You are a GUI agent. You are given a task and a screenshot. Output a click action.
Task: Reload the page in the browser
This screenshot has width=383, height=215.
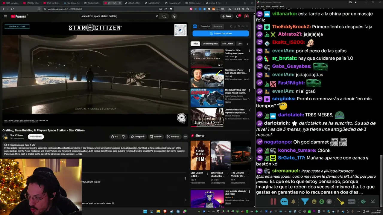[12, 9]
